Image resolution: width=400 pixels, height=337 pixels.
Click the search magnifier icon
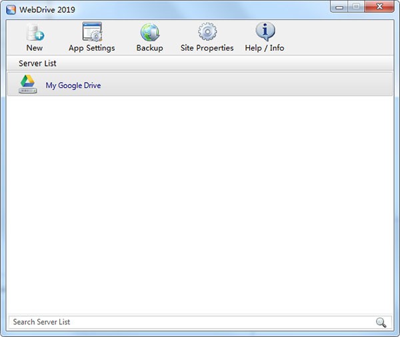click(381, 322)
